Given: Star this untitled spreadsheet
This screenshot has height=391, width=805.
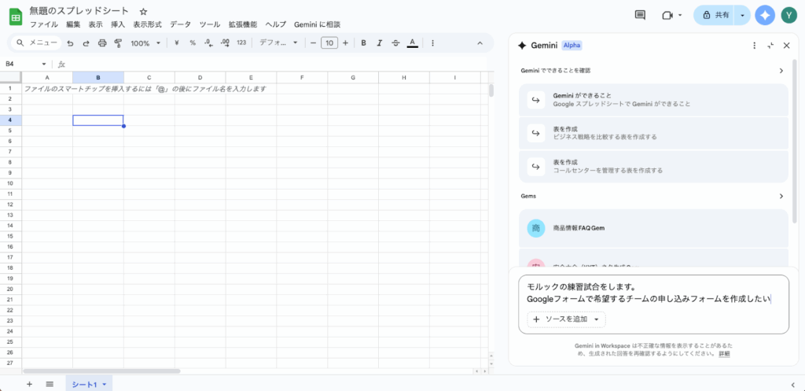Looking at the screenshot, I should point(143,12).
